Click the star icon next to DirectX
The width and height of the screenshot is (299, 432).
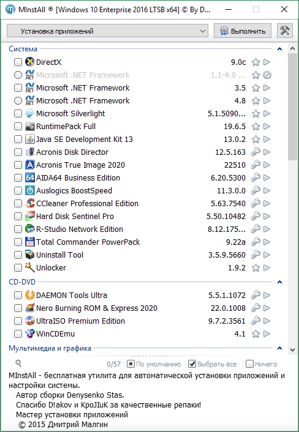coord(255,62)
